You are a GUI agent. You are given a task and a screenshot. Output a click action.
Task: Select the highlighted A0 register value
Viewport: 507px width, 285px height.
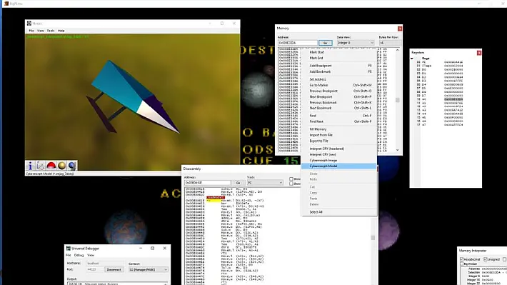pyautogui.click(x=453, y=99)
